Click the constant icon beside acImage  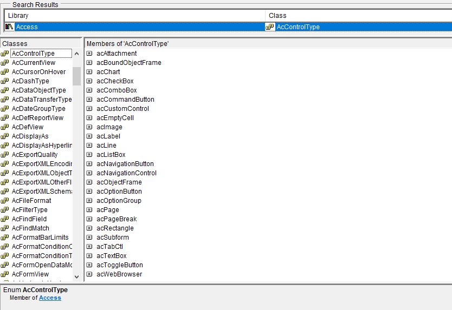pyautogui.click(x=89, y=127)
